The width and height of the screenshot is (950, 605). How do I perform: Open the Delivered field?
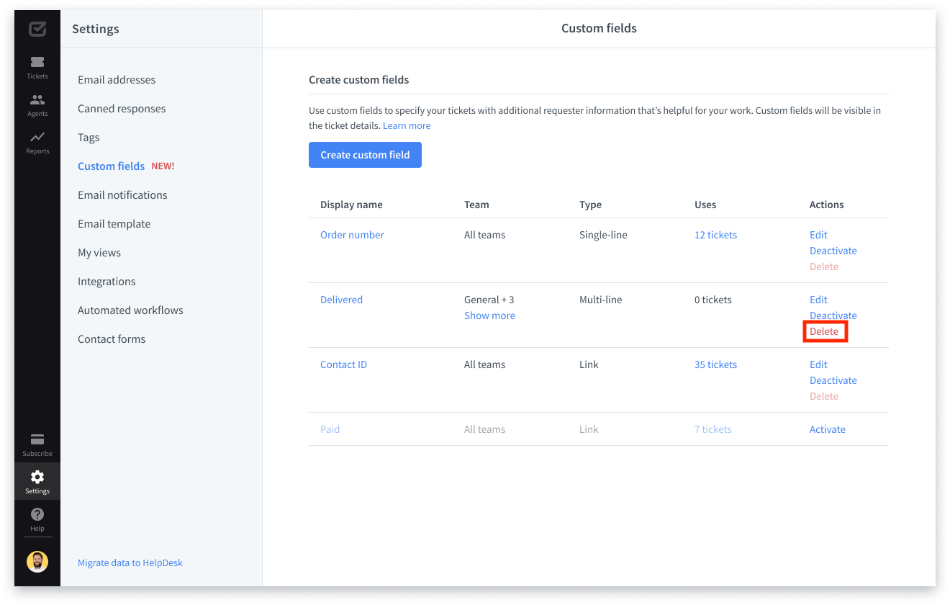(x=341, y=300)
